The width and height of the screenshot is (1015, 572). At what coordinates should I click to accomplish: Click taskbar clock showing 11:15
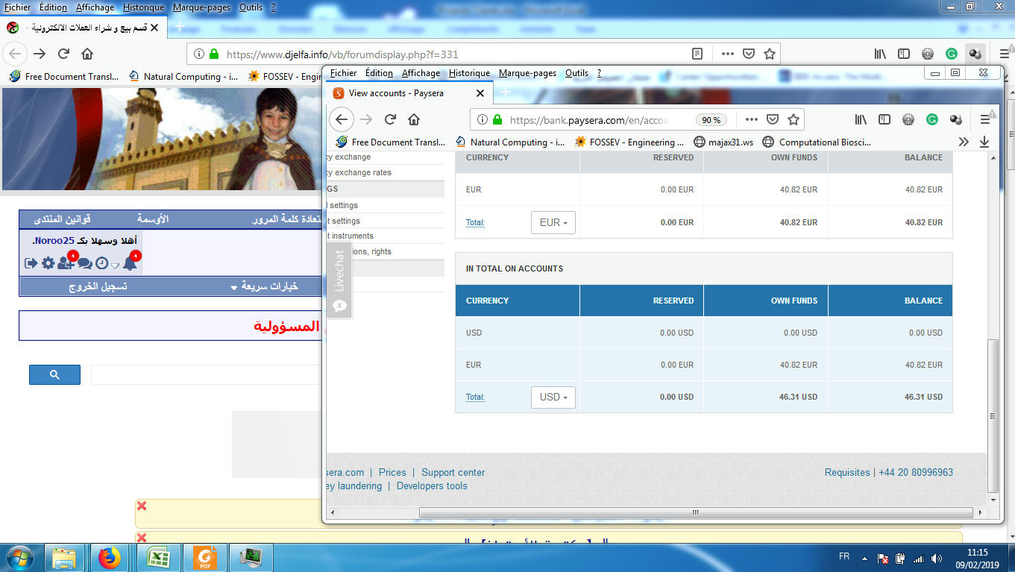tap(977, 552)
